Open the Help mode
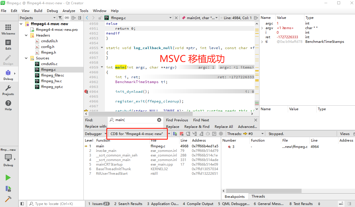This screenshot has width=355, height=207. click(8, 105)
